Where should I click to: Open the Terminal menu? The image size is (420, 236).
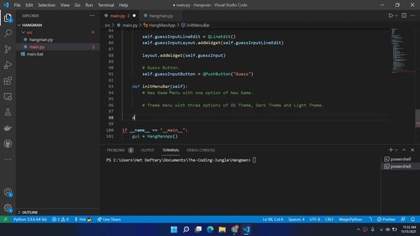coord(106,5)
